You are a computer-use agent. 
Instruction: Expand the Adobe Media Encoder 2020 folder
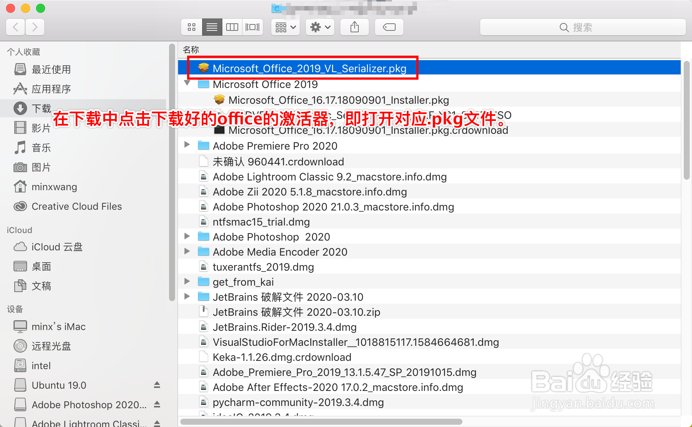coord(187,251)
